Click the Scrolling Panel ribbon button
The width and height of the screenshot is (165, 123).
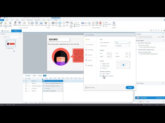point(107,24)
